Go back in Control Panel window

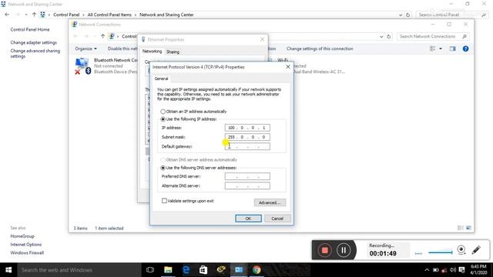point(7,15)
